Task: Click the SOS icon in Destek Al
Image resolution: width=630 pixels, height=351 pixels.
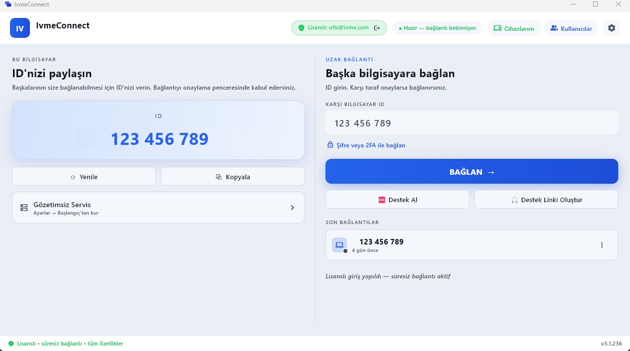Action: click(x=382, y=200)
